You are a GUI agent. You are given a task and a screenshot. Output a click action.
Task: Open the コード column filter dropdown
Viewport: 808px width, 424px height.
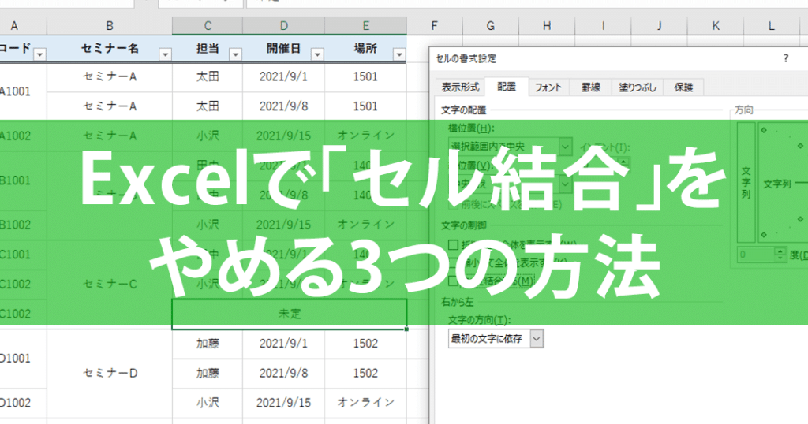pos(39,54)
